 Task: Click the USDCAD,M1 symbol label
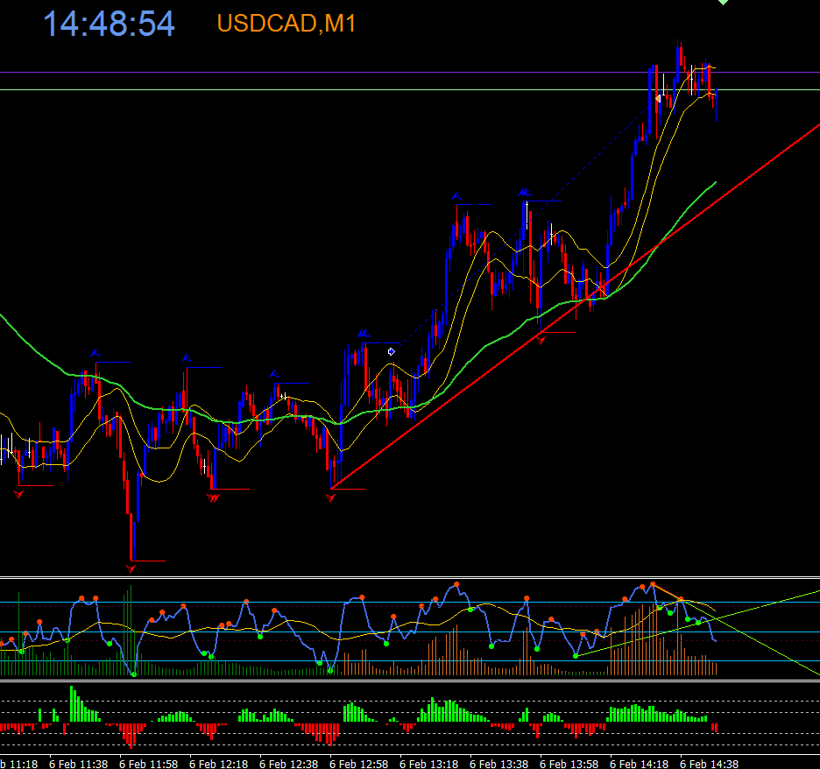(x=286, y=24)
